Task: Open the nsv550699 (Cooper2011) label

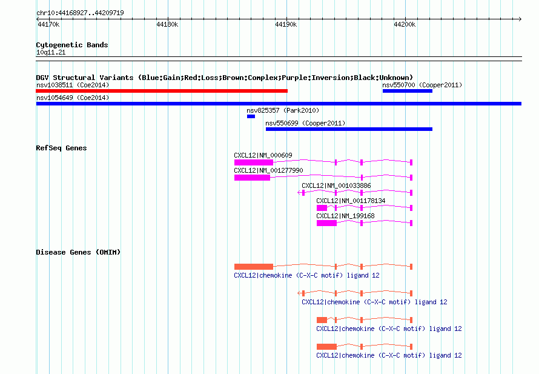Action: point(305,123)
